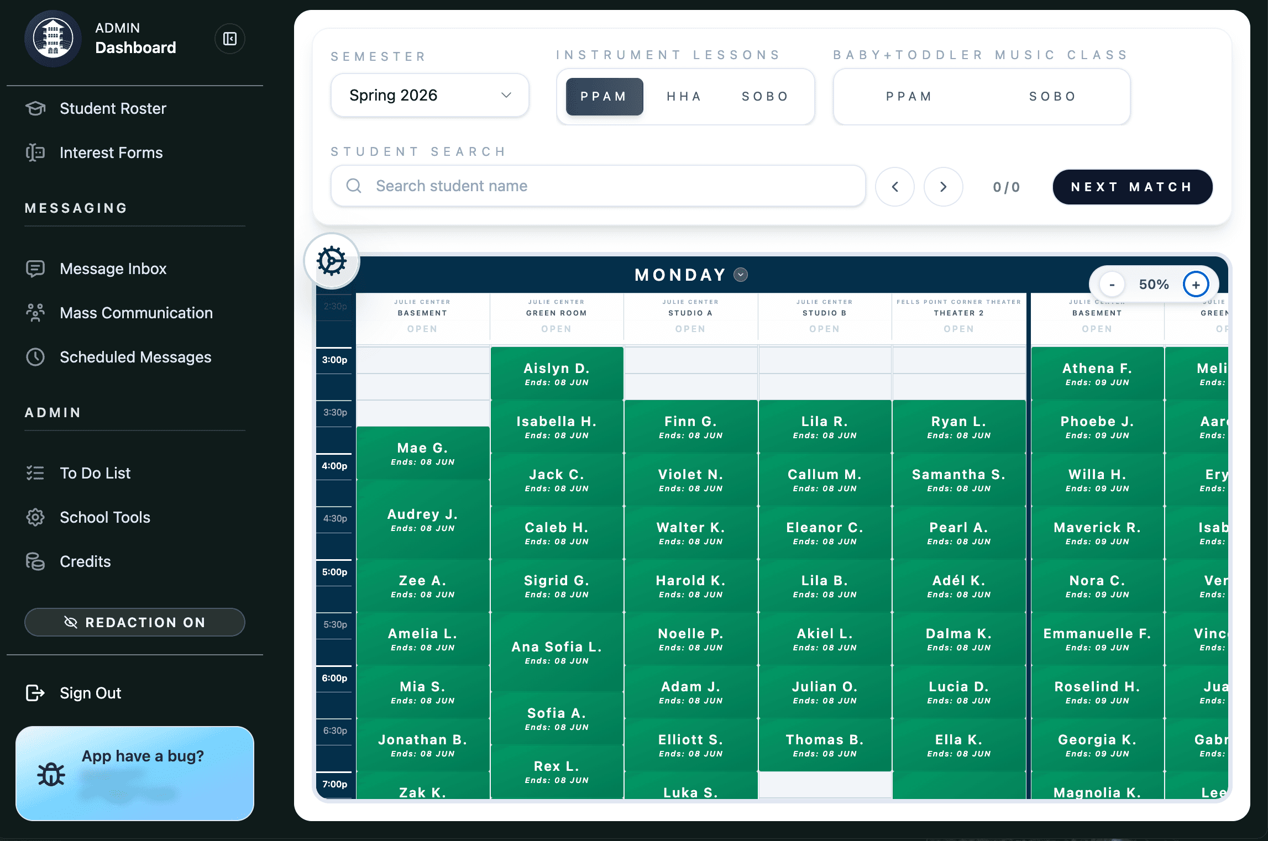
Task: Click the Next Match button
Action: pyautogui.click(x=1131, y=187)
